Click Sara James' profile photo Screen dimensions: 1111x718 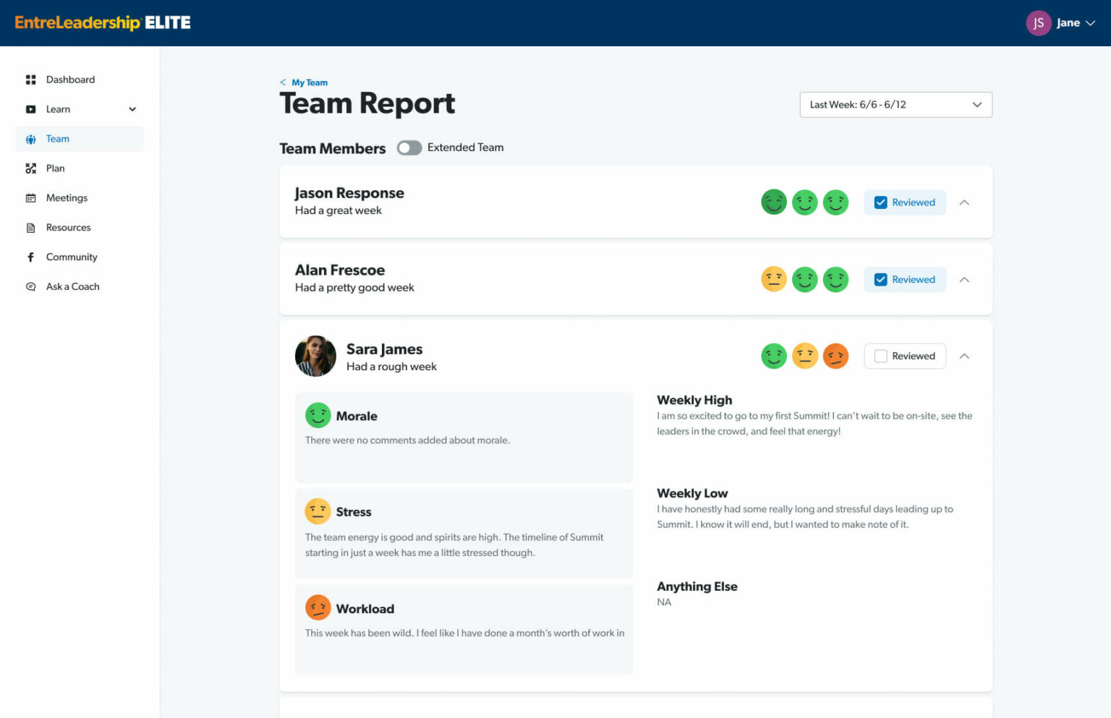[315, 356]
